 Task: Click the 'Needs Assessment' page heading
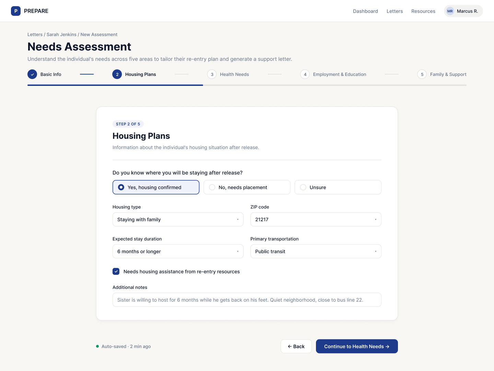click(79, 46)
